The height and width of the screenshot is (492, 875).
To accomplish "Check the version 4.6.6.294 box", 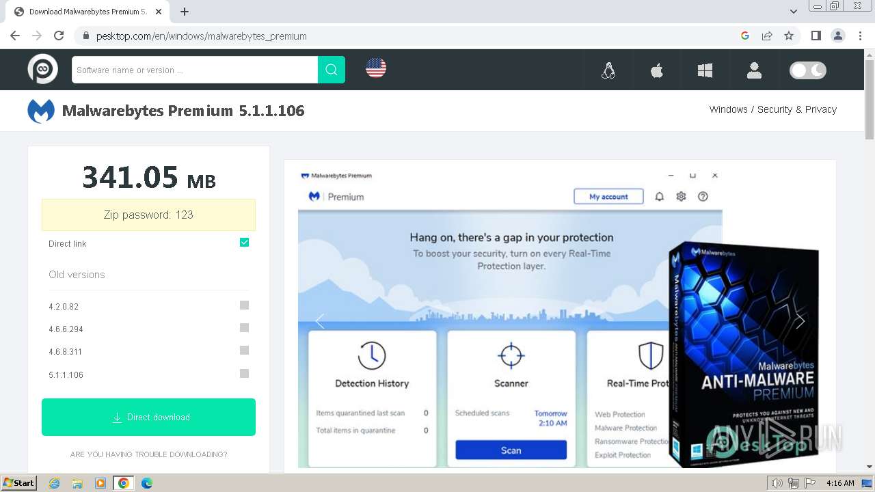I will 244,328.
